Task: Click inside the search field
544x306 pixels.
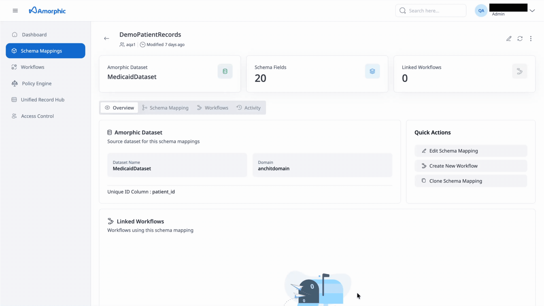Action: coord(431,10)
